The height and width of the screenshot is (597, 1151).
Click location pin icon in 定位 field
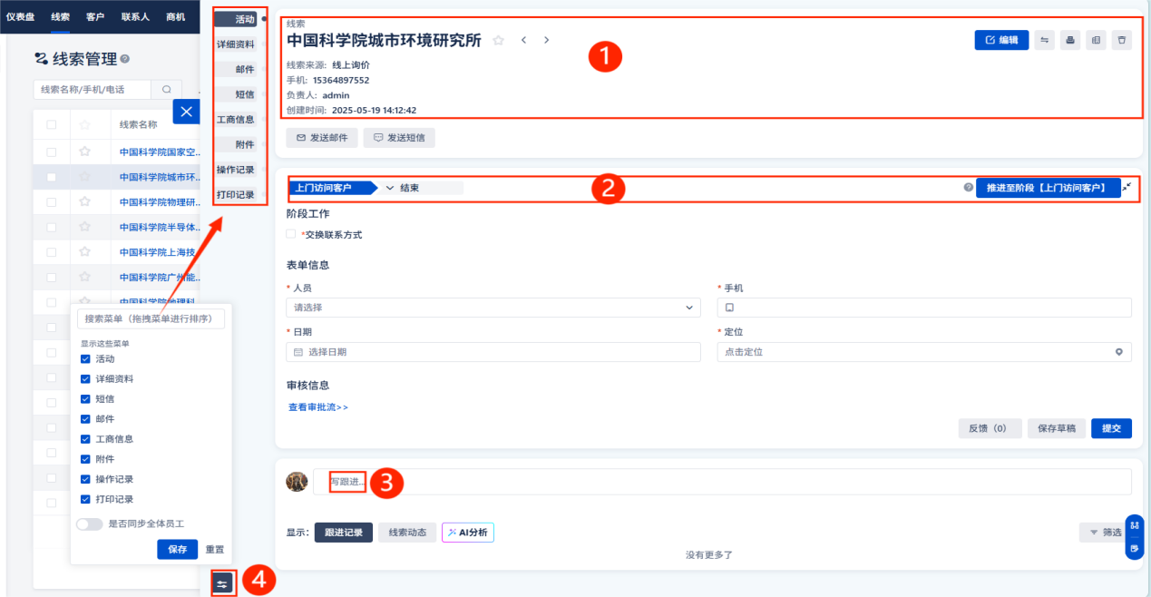pos(1119,352)
